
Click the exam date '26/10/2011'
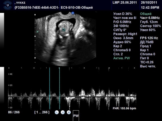[x=149, y=3]
